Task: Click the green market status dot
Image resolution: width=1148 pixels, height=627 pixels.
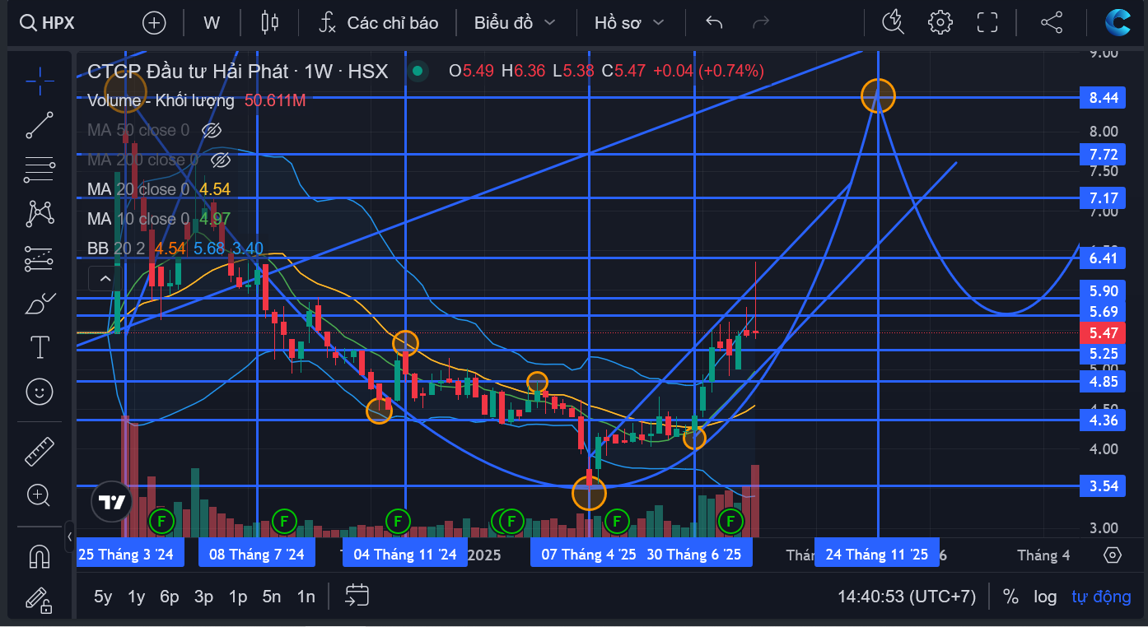Action: tap(418, 72)
